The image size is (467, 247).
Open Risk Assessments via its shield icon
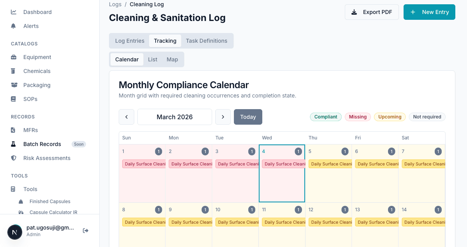coord(14,158)
